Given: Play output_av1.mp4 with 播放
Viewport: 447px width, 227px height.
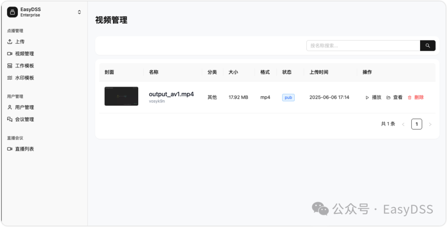Looking at the screenshot, I should pyautogui.click(x=373, y=97).
